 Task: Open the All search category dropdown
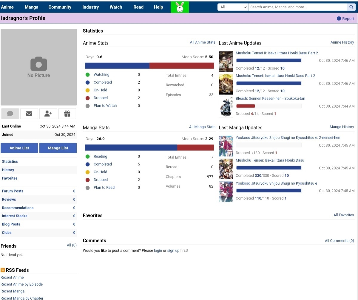(x=233, y=7)
